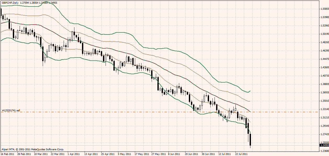Click the 1.55855 price scale label

point(324,9)
